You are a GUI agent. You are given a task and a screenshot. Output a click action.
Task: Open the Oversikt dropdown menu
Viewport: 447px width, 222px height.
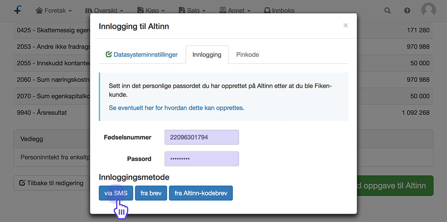pyautogui.click(x=104, y=11)
